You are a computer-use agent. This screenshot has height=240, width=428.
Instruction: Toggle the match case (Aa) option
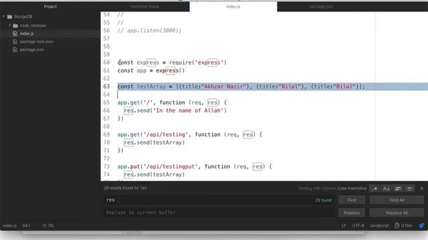387,189
